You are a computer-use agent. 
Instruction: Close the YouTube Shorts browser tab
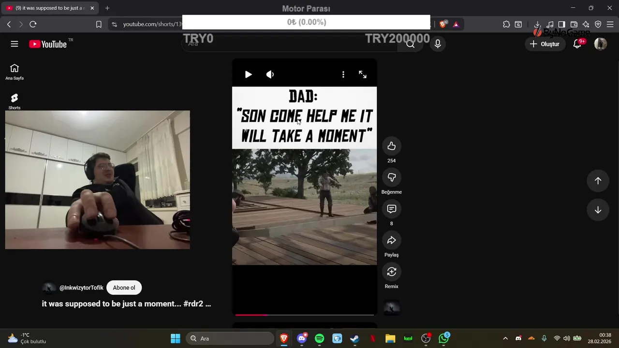tap(92, 8)
